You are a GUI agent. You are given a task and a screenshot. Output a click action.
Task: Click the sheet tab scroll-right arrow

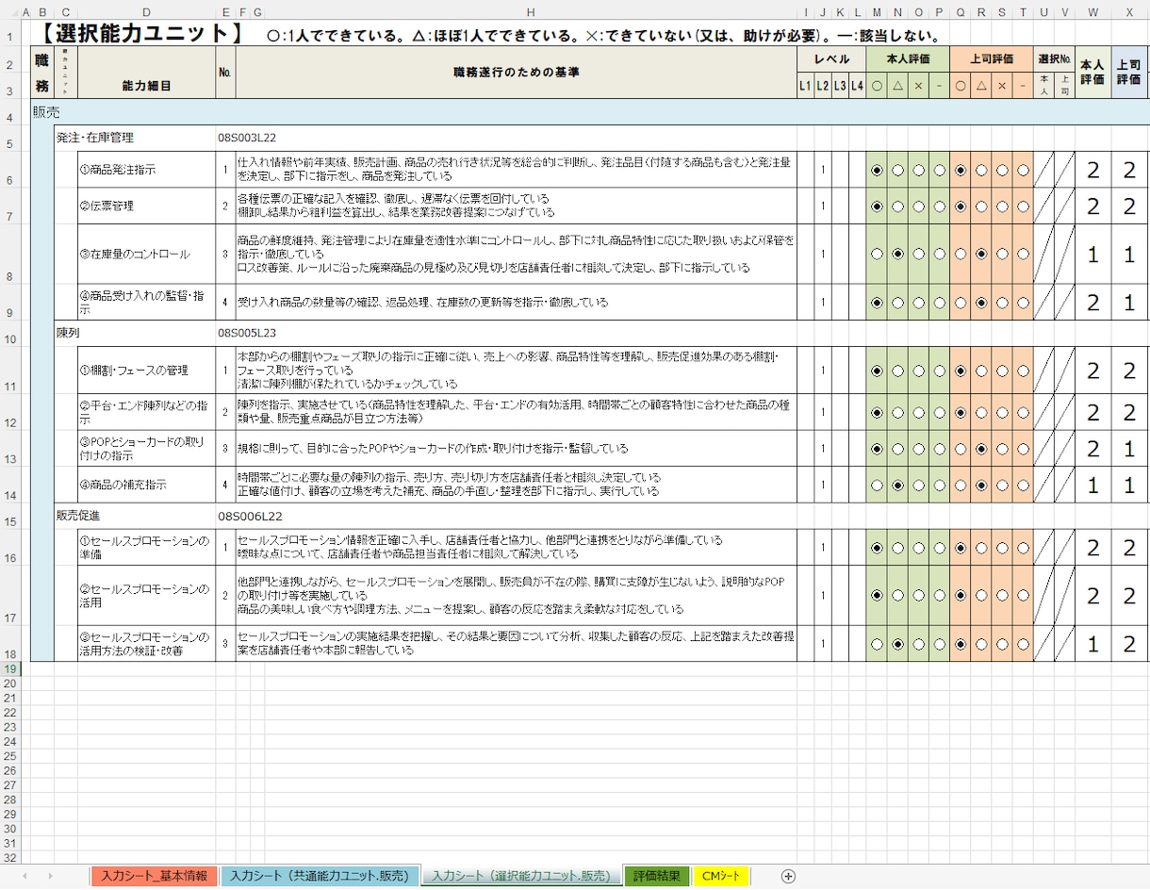pyautogui.click(x=50, y=877)
